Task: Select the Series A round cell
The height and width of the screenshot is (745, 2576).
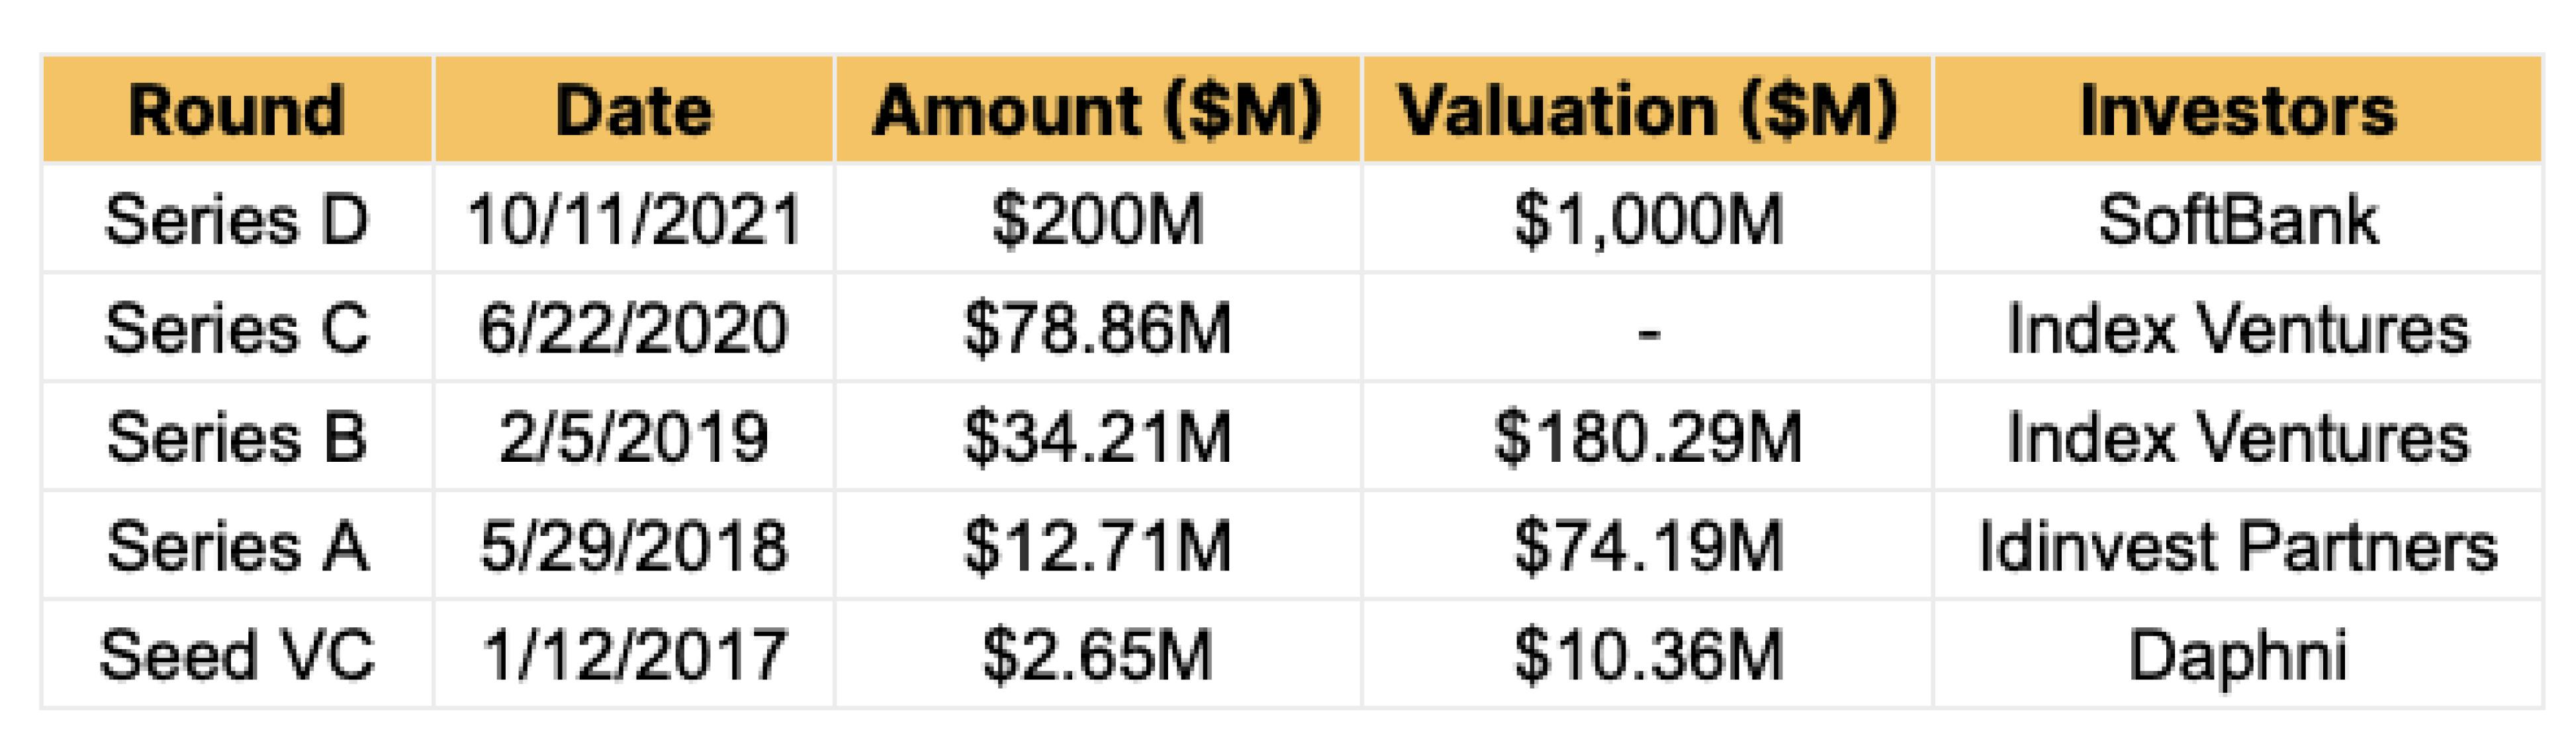Action: click(x=237, y=546)
